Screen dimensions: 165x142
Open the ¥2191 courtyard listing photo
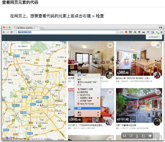tap(139, 106)
